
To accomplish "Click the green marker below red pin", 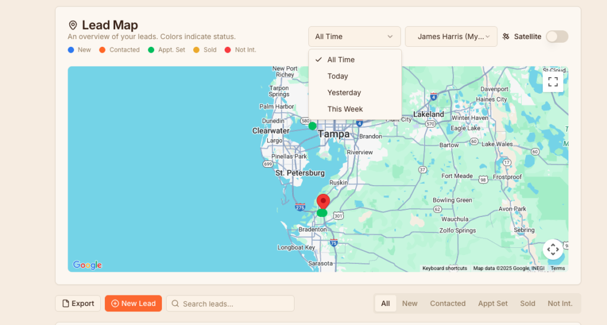I will (322, 213).
